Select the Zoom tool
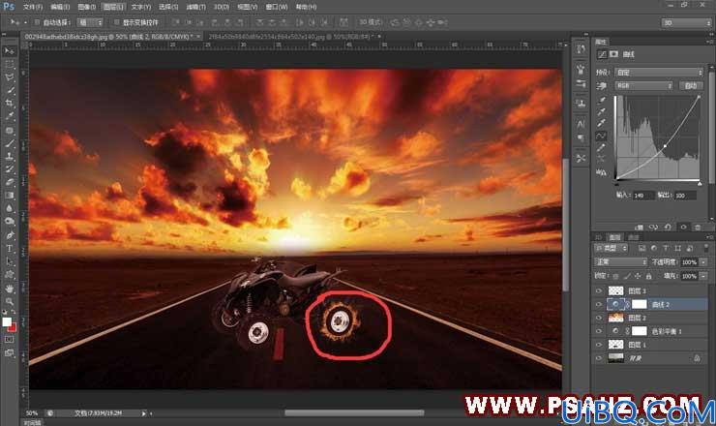The image size is (716, 426). pyautogui.click(x=9, y=302)
